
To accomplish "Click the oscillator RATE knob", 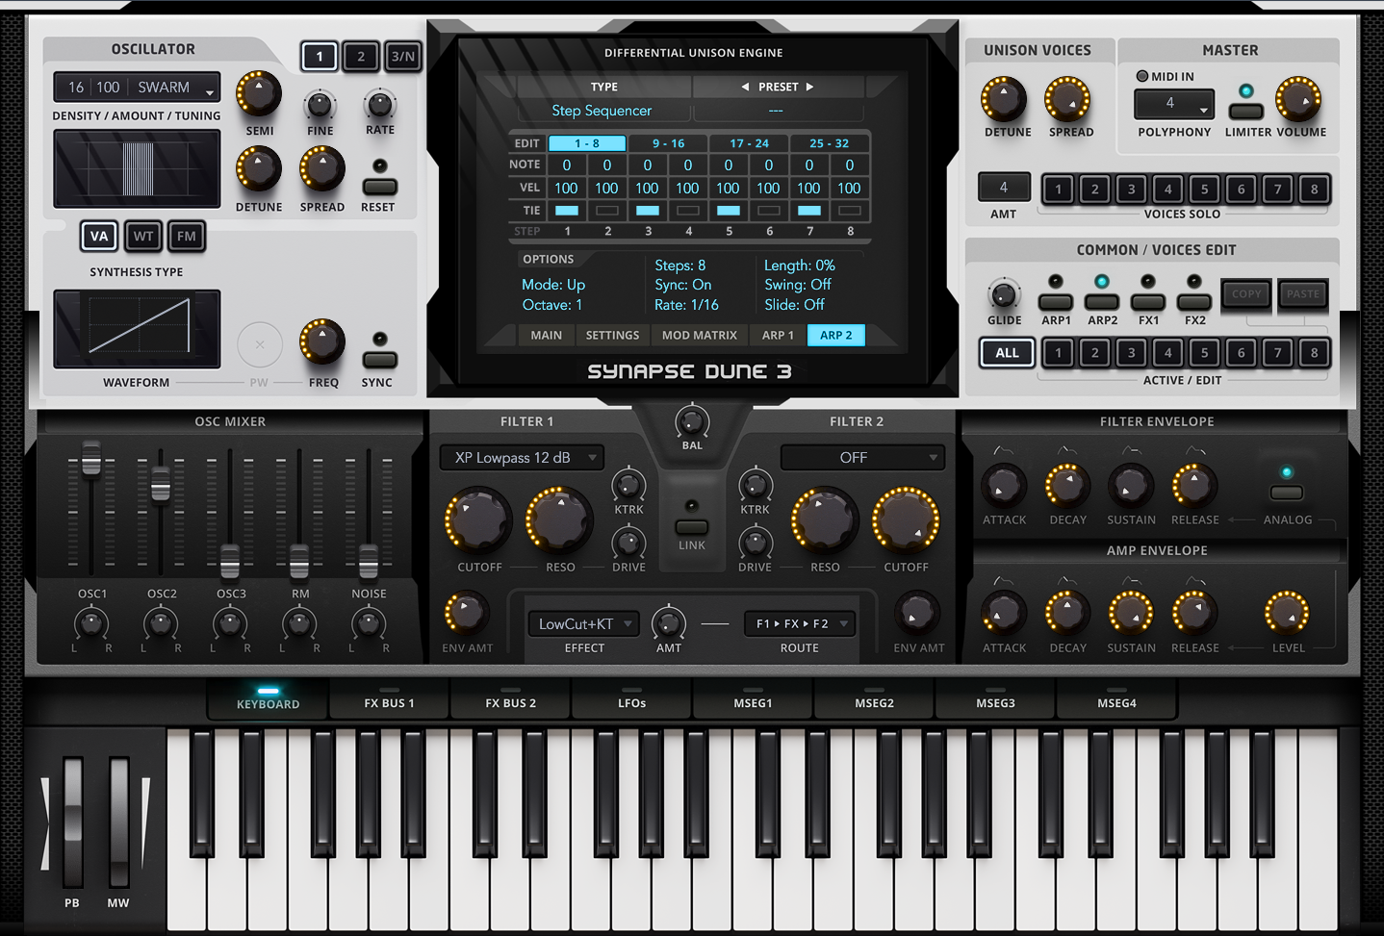I will click(380, 104).
